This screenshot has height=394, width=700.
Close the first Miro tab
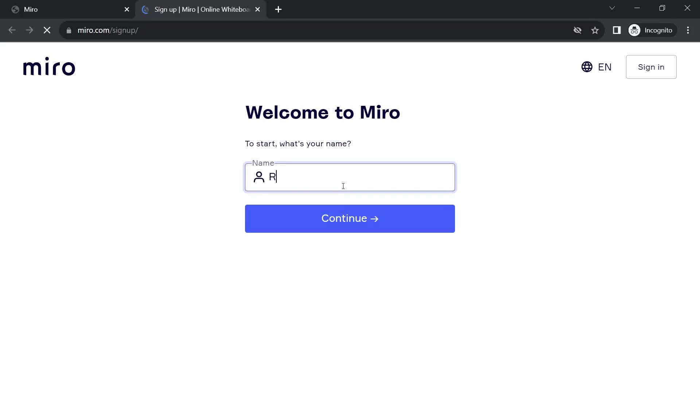click(127, 9)
